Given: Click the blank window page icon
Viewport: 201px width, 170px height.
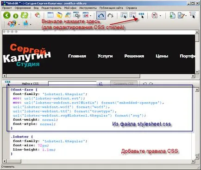Looking at the screenshot, I should (50, 15).
